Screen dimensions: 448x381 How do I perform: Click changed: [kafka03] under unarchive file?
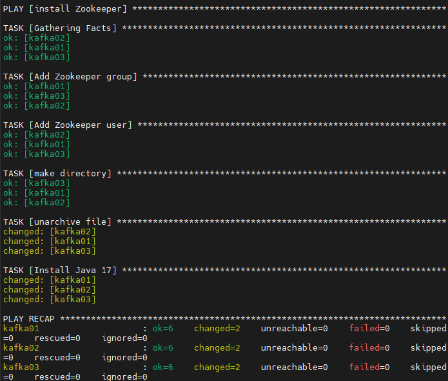pyautogui.click(x=50, y=251)
